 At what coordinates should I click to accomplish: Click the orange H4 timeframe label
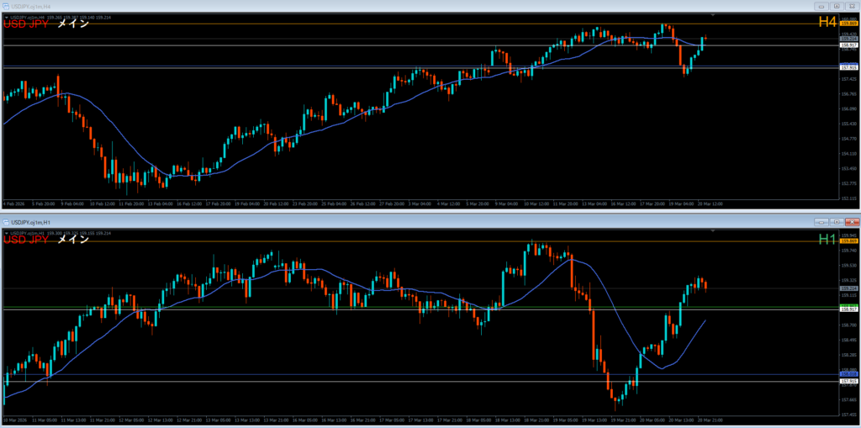click(827, 22)
